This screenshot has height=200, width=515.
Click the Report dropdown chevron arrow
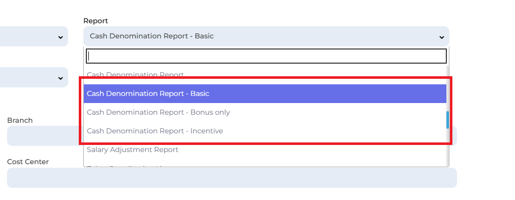441,37
